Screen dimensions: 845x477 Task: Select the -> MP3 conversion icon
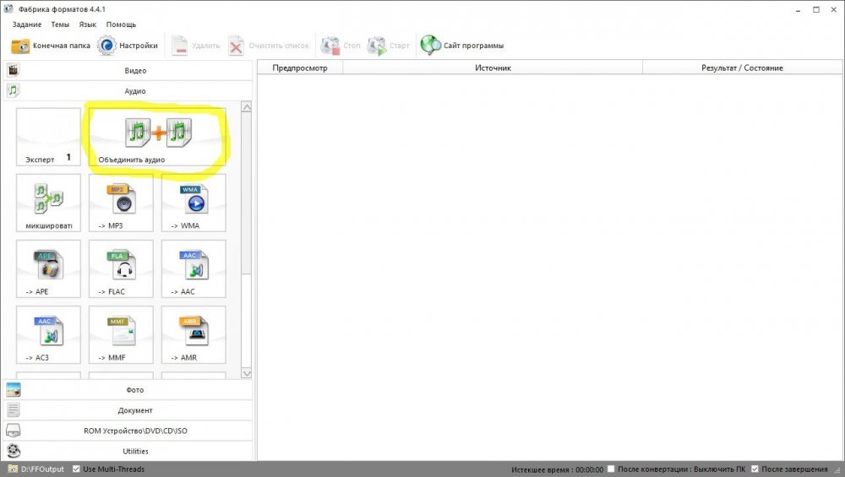pyautogui.click(x=121, y=202)
